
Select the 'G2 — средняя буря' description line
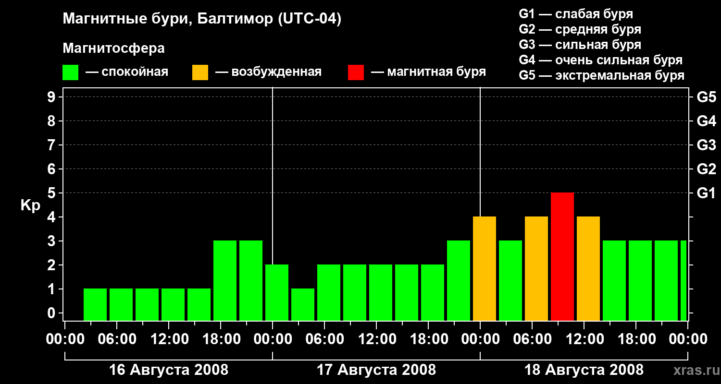(580, 29)
